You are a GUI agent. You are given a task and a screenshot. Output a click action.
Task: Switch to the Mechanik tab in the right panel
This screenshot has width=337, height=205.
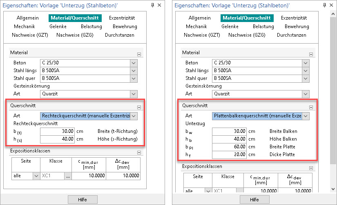click(x=196, y=26)
